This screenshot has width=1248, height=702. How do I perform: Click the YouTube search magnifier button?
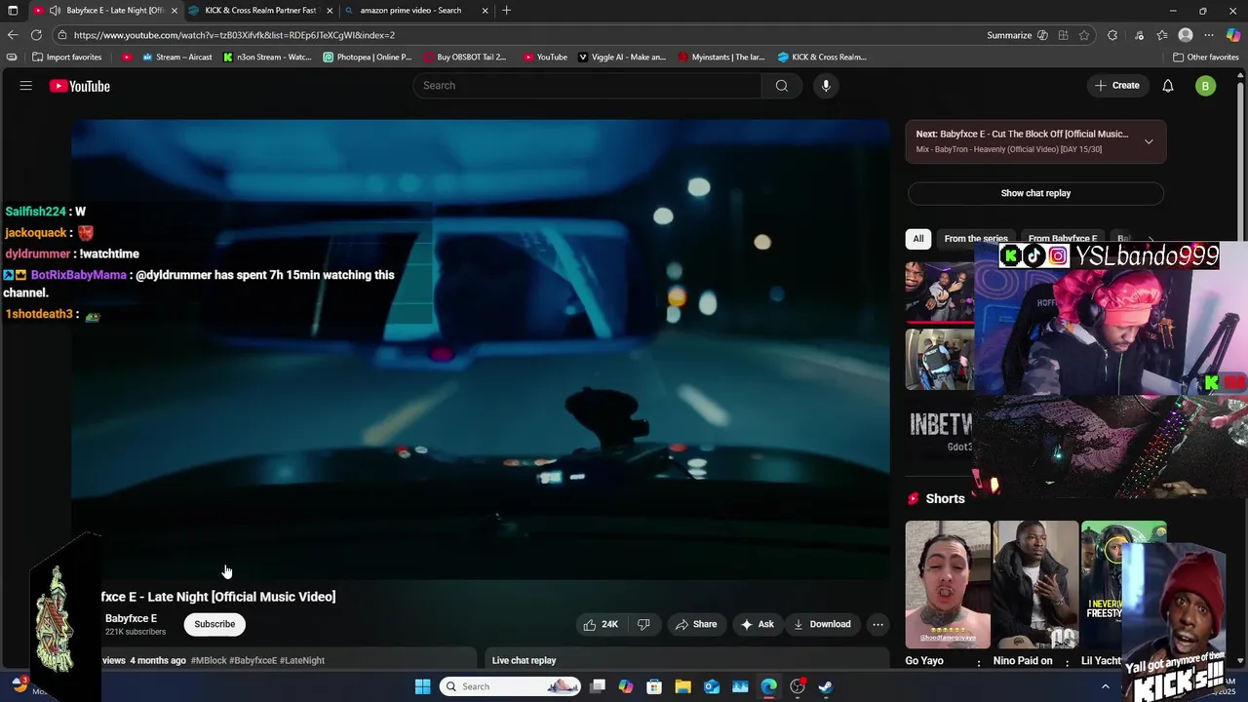coord(782,86)
